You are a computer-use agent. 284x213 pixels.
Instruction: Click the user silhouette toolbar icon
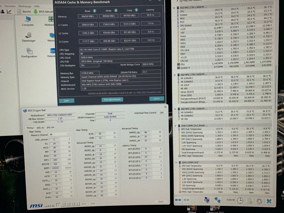point(2,12)
